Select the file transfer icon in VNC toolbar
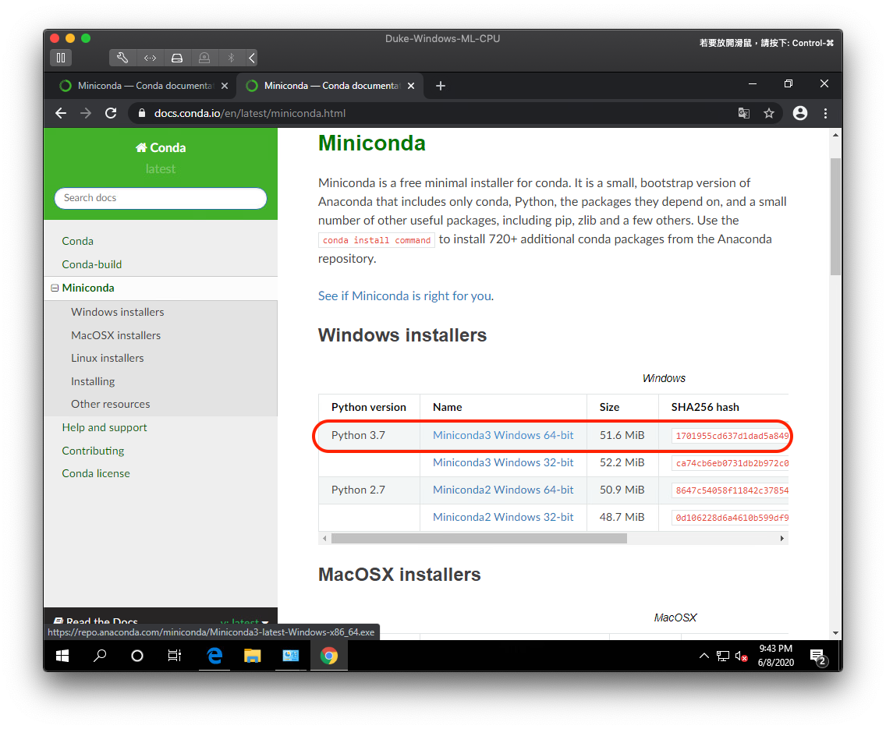The image size is (886, 729). (177, 57)
